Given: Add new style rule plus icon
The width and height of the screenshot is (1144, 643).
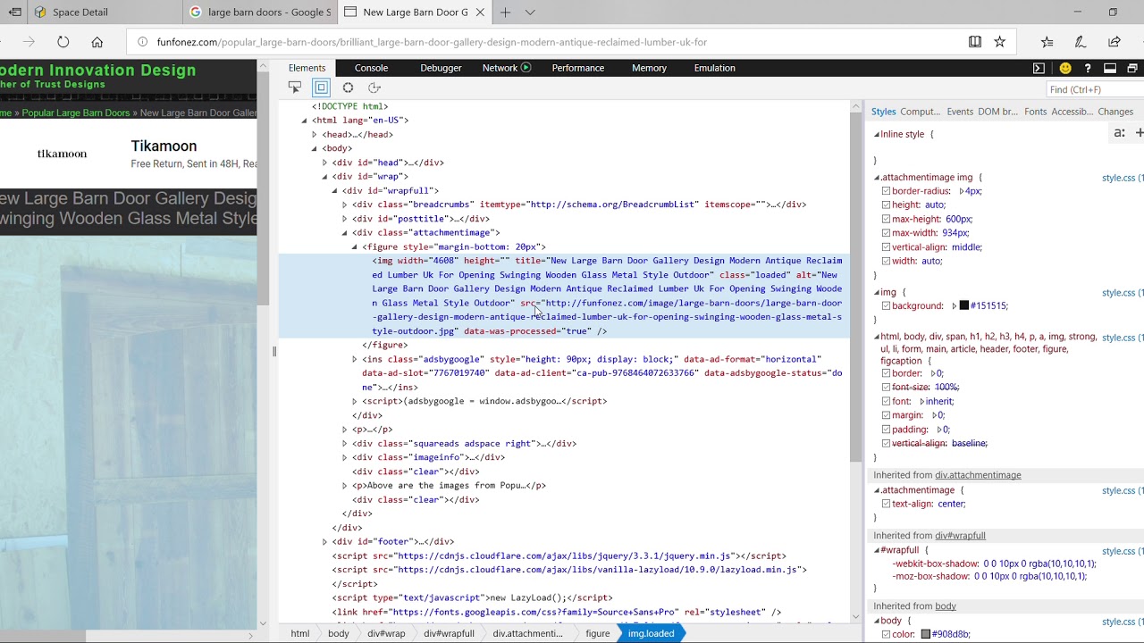Looking at the screenshot, I should pyautogui.click(x=1139, y=133).
